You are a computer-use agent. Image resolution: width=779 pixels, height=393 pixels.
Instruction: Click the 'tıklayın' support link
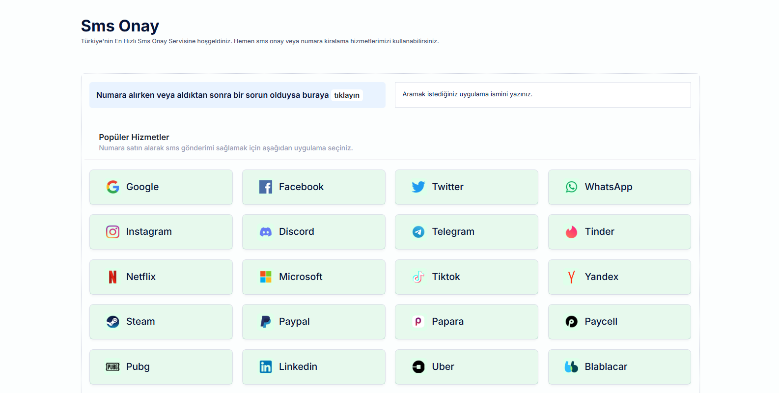[x=347, y=95]
